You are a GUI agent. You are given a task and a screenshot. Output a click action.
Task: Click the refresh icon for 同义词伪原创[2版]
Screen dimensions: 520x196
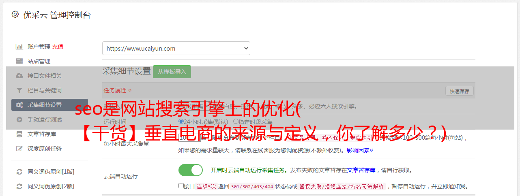[19, 186]
